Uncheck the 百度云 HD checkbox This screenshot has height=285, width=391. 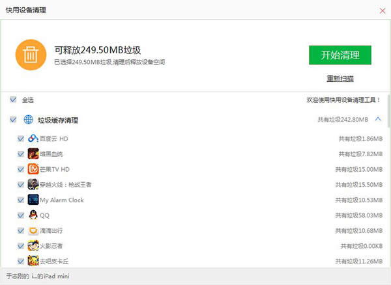pyautogui.click(x=21, y=139)
